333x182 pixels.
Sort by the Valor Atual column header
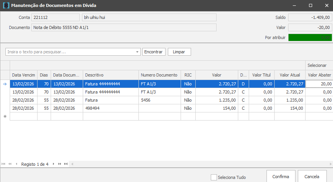pos(290,75)
